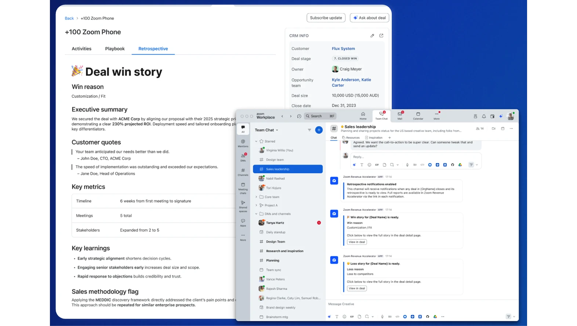This screenshot has width=577, height=326.
Task: Click the blue plus new chat button
Action: tap(319, 130)
